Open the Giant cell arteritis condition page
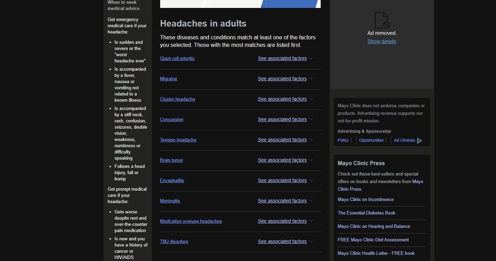The height and width of the screenshot is (261, 496). point(177,58)
